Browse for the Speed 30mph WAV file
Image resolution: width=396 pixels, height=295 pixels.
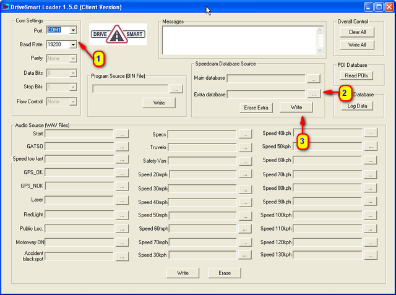(245, 189)
